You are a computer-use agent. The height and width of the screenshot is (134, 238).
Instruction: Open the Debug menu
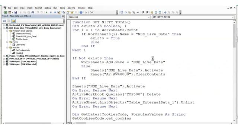[48, 8]
